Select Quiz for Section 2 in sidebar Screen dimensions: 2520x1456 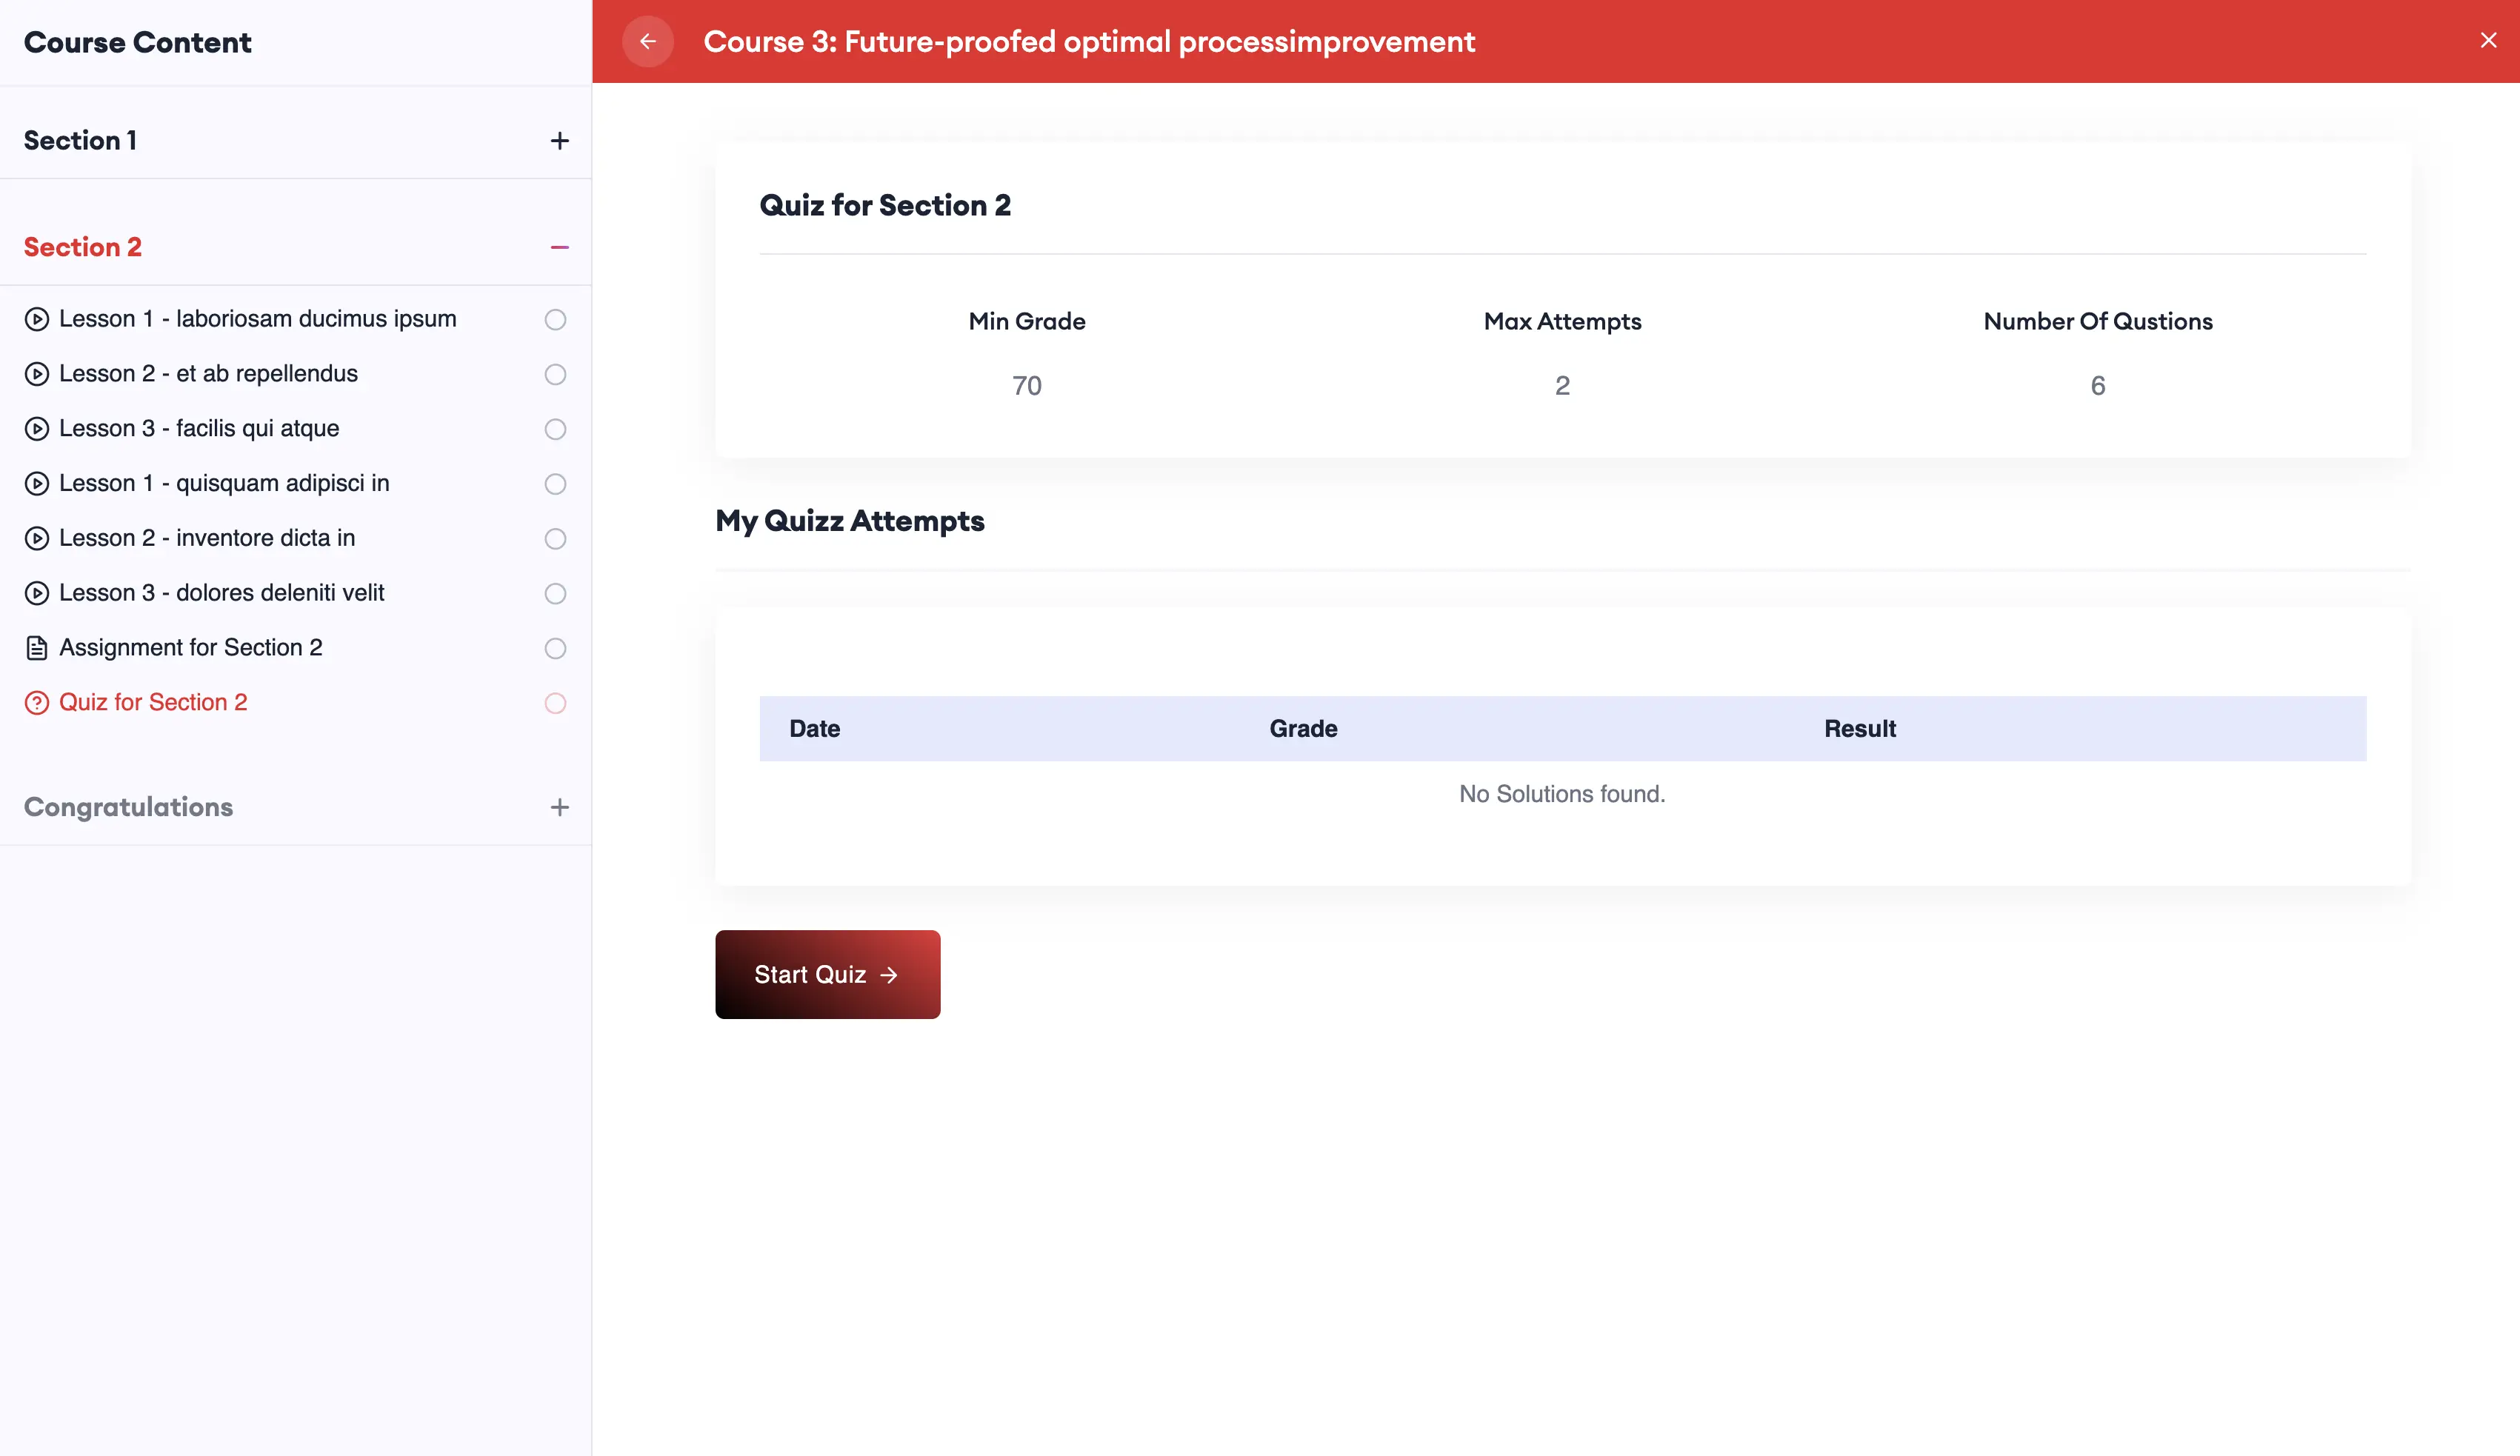tap(153, 703)
